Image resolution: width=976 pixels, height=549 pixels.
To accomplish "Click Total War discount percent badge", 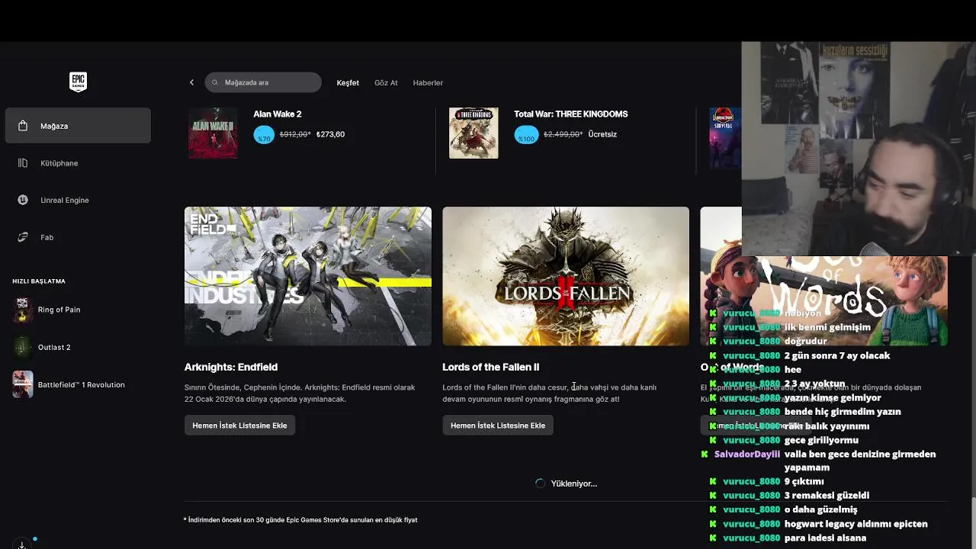I will click(x=525, y=135).
